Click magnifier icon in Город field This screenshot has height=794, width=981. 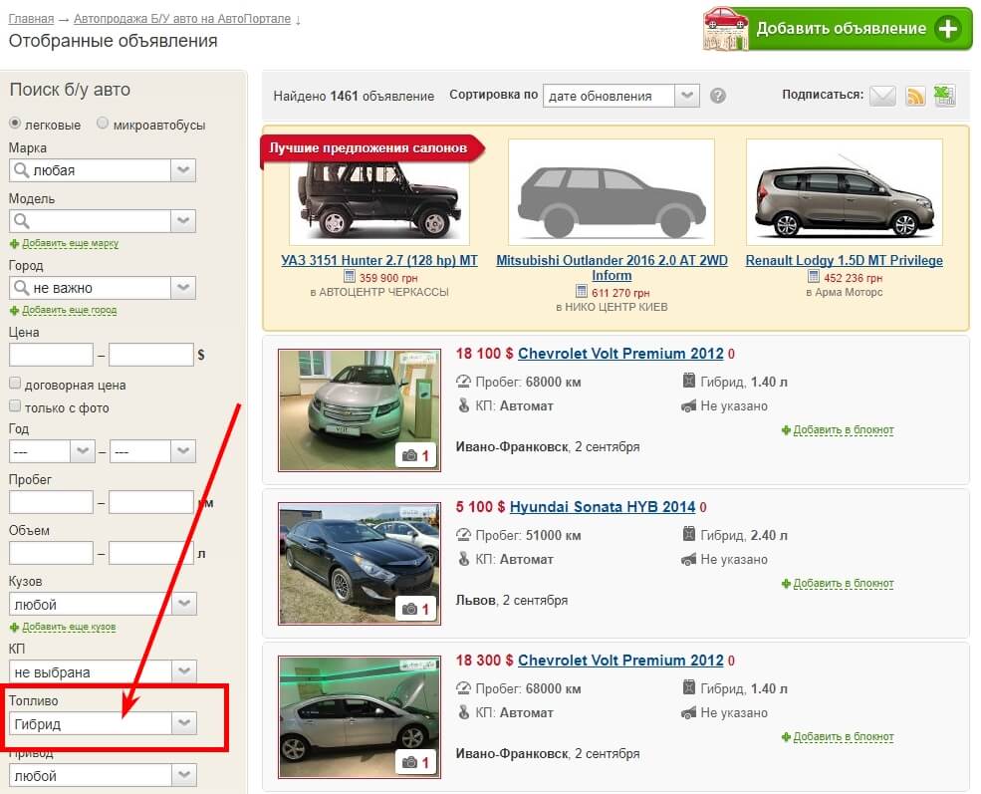(x=21, y=288)
